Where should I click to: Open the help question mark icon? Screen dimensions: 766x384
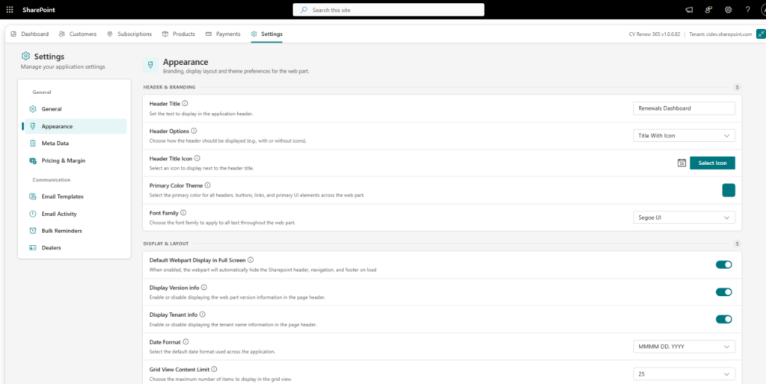[747, 10]
